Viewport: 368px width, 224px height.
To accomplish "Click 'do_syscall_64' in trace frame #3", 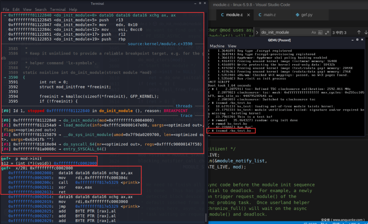I will 79,145.
